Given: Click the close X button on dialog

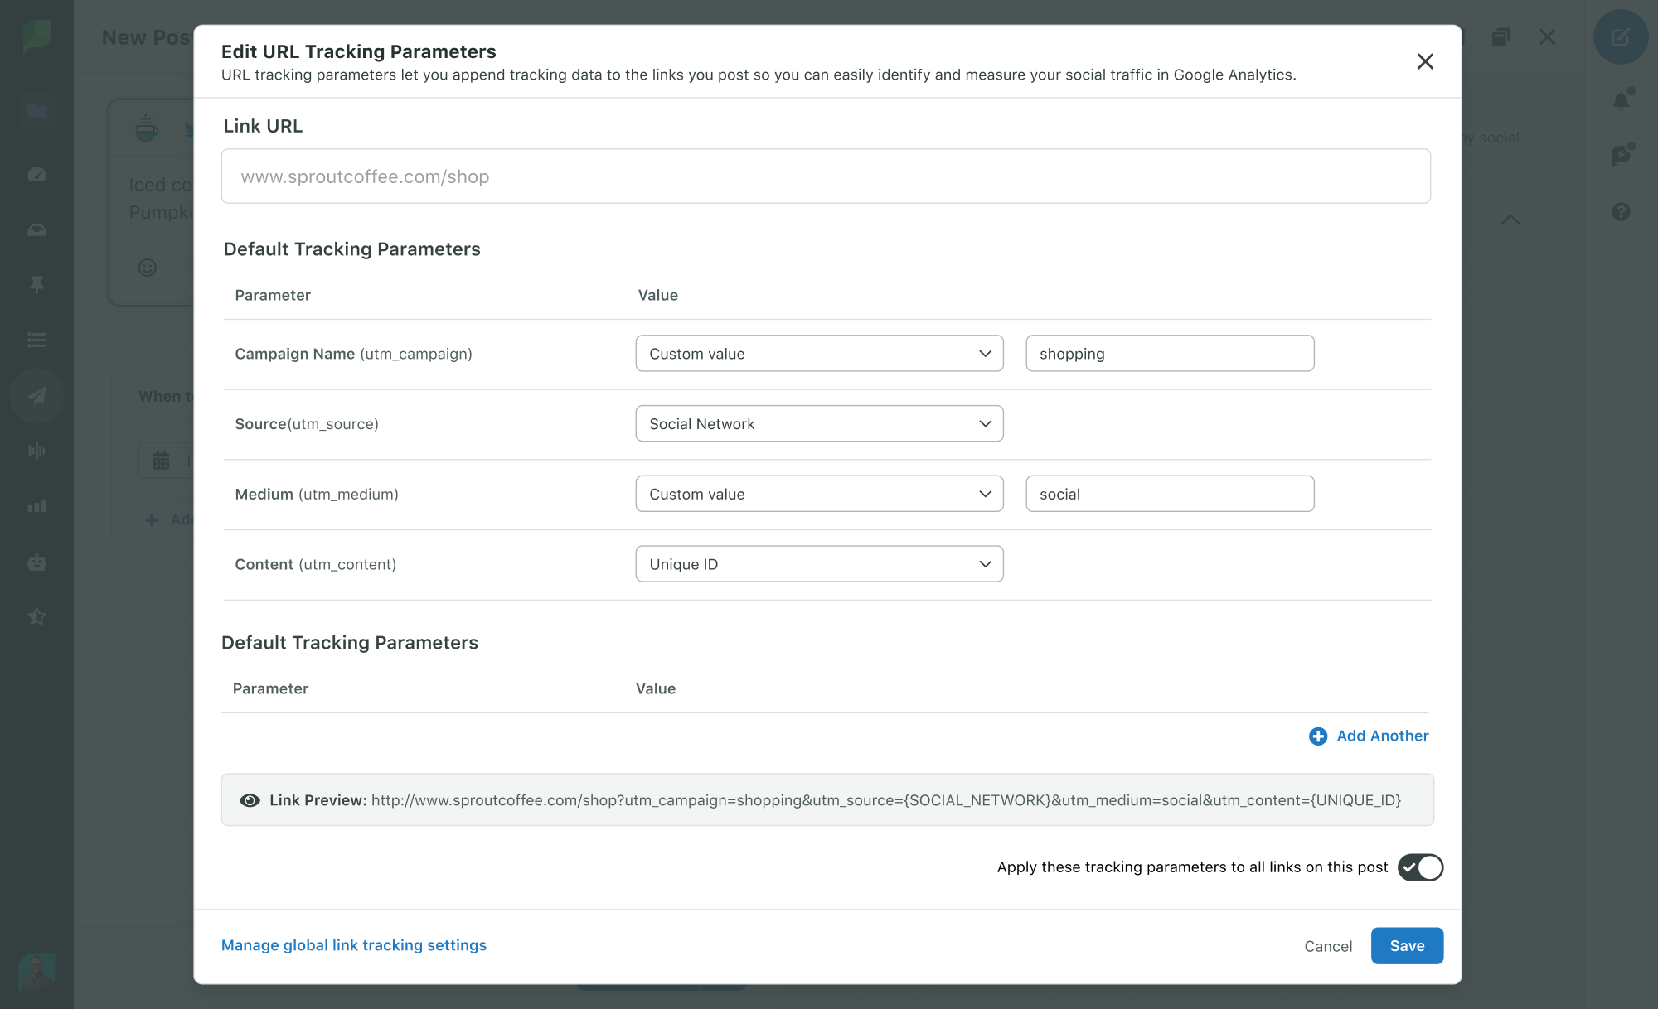Looking at the screenshot, I should [1427, 60].
